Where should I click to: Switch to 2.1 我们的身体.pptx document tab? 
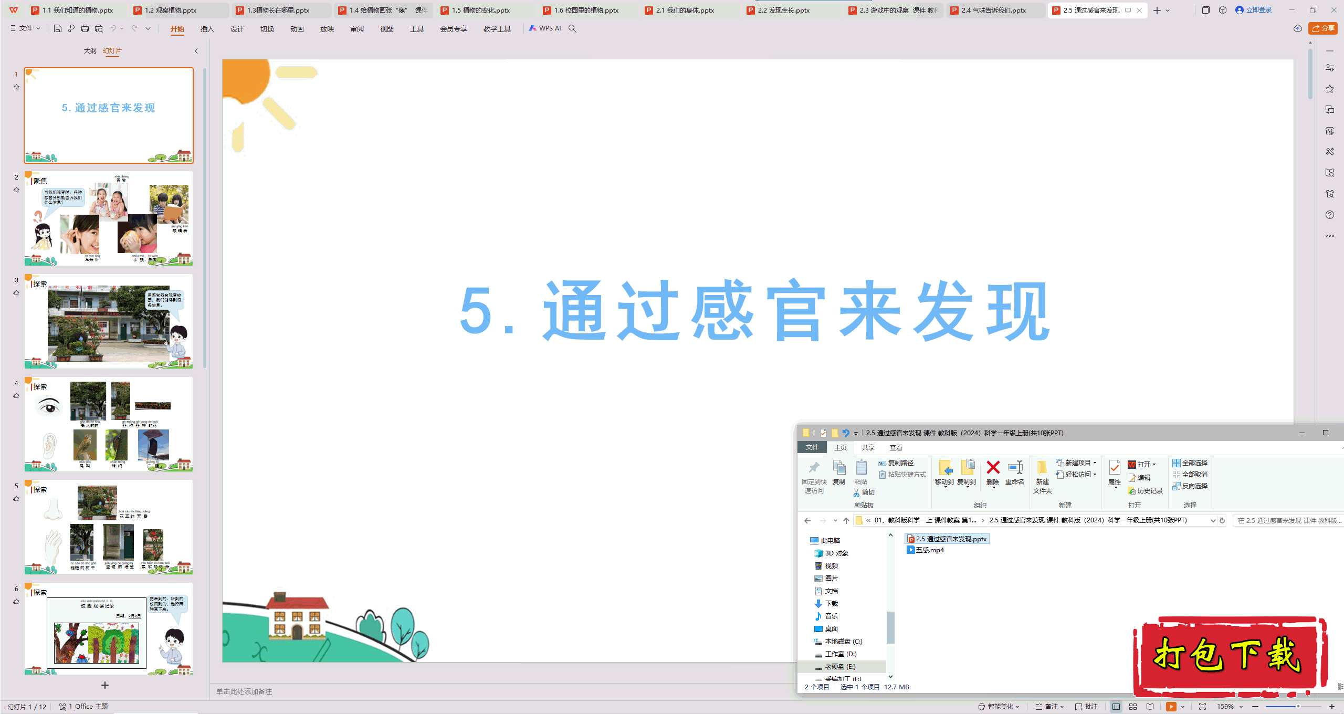685,10
